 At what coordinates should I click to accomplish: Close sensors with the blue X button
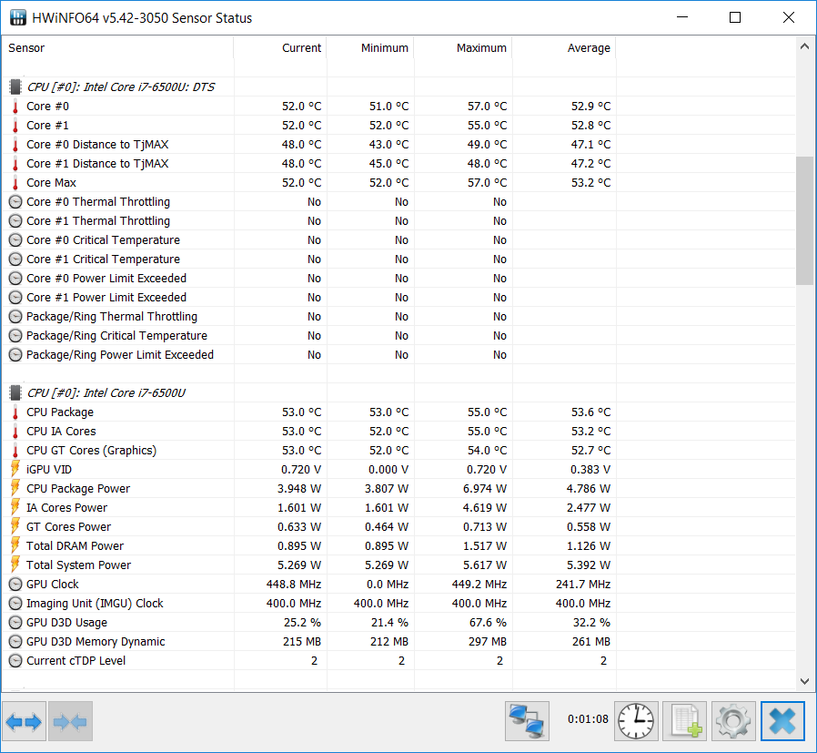click(x=782, y=723)
